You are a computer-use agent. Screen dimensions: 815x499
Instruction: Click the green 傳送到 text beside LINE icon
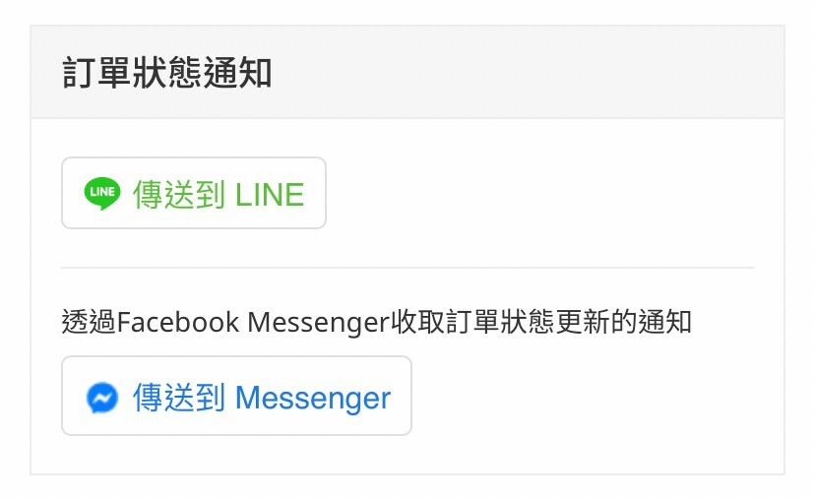point(179,195)
